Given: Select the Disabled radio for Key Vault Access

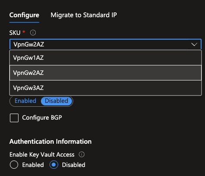Looking at the screenshot, I should pos(54,165).
